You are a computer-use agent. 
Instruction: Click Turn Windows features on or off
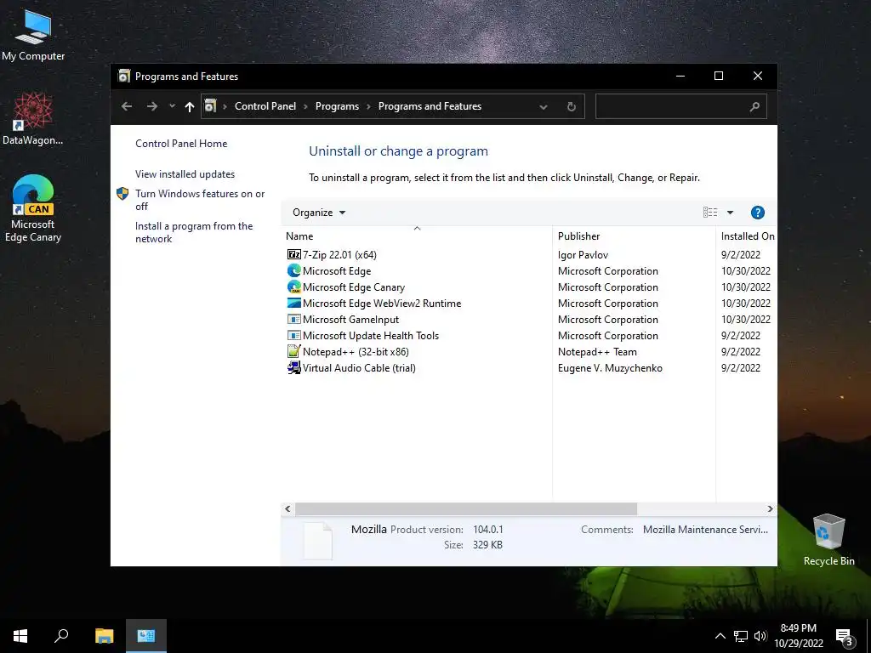click(x=200, y=200)
